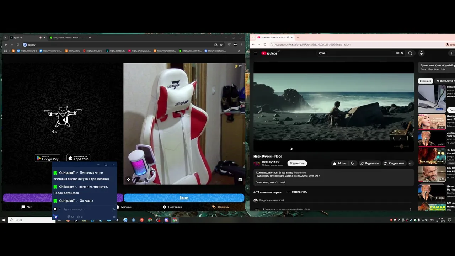Open the https://ok.ru bookmark

(72, 51)
